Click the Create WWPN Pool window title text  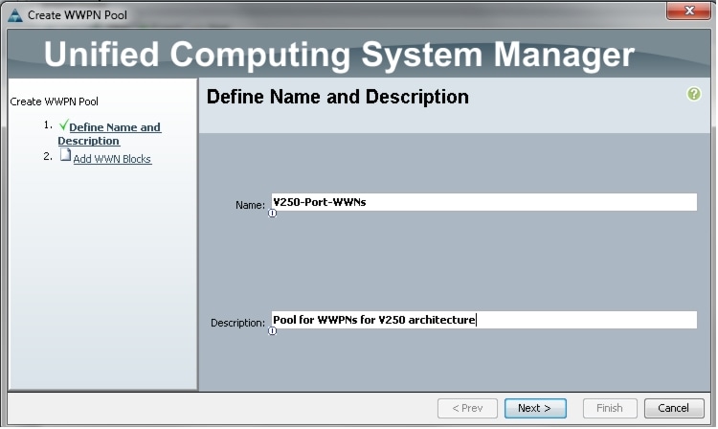[x=78, y=15]
